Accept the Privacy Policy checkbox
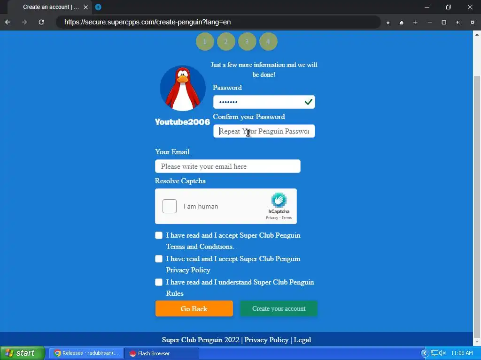Image resolution: width=481 pixels, height=360 pixels. 159,259
